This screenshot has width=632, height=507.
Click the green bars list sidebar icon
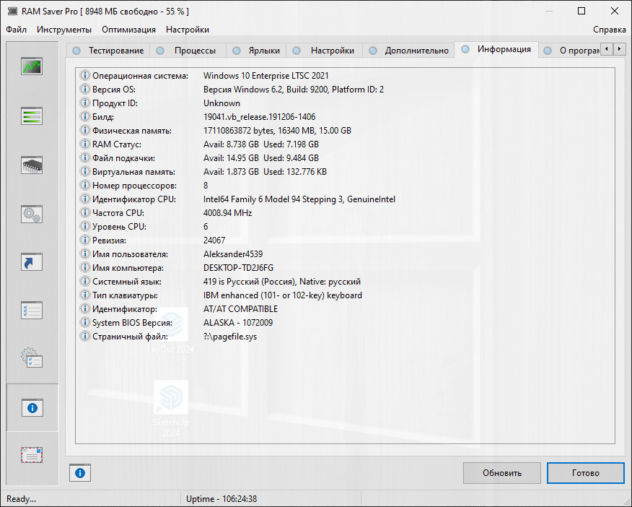(32, 116)
